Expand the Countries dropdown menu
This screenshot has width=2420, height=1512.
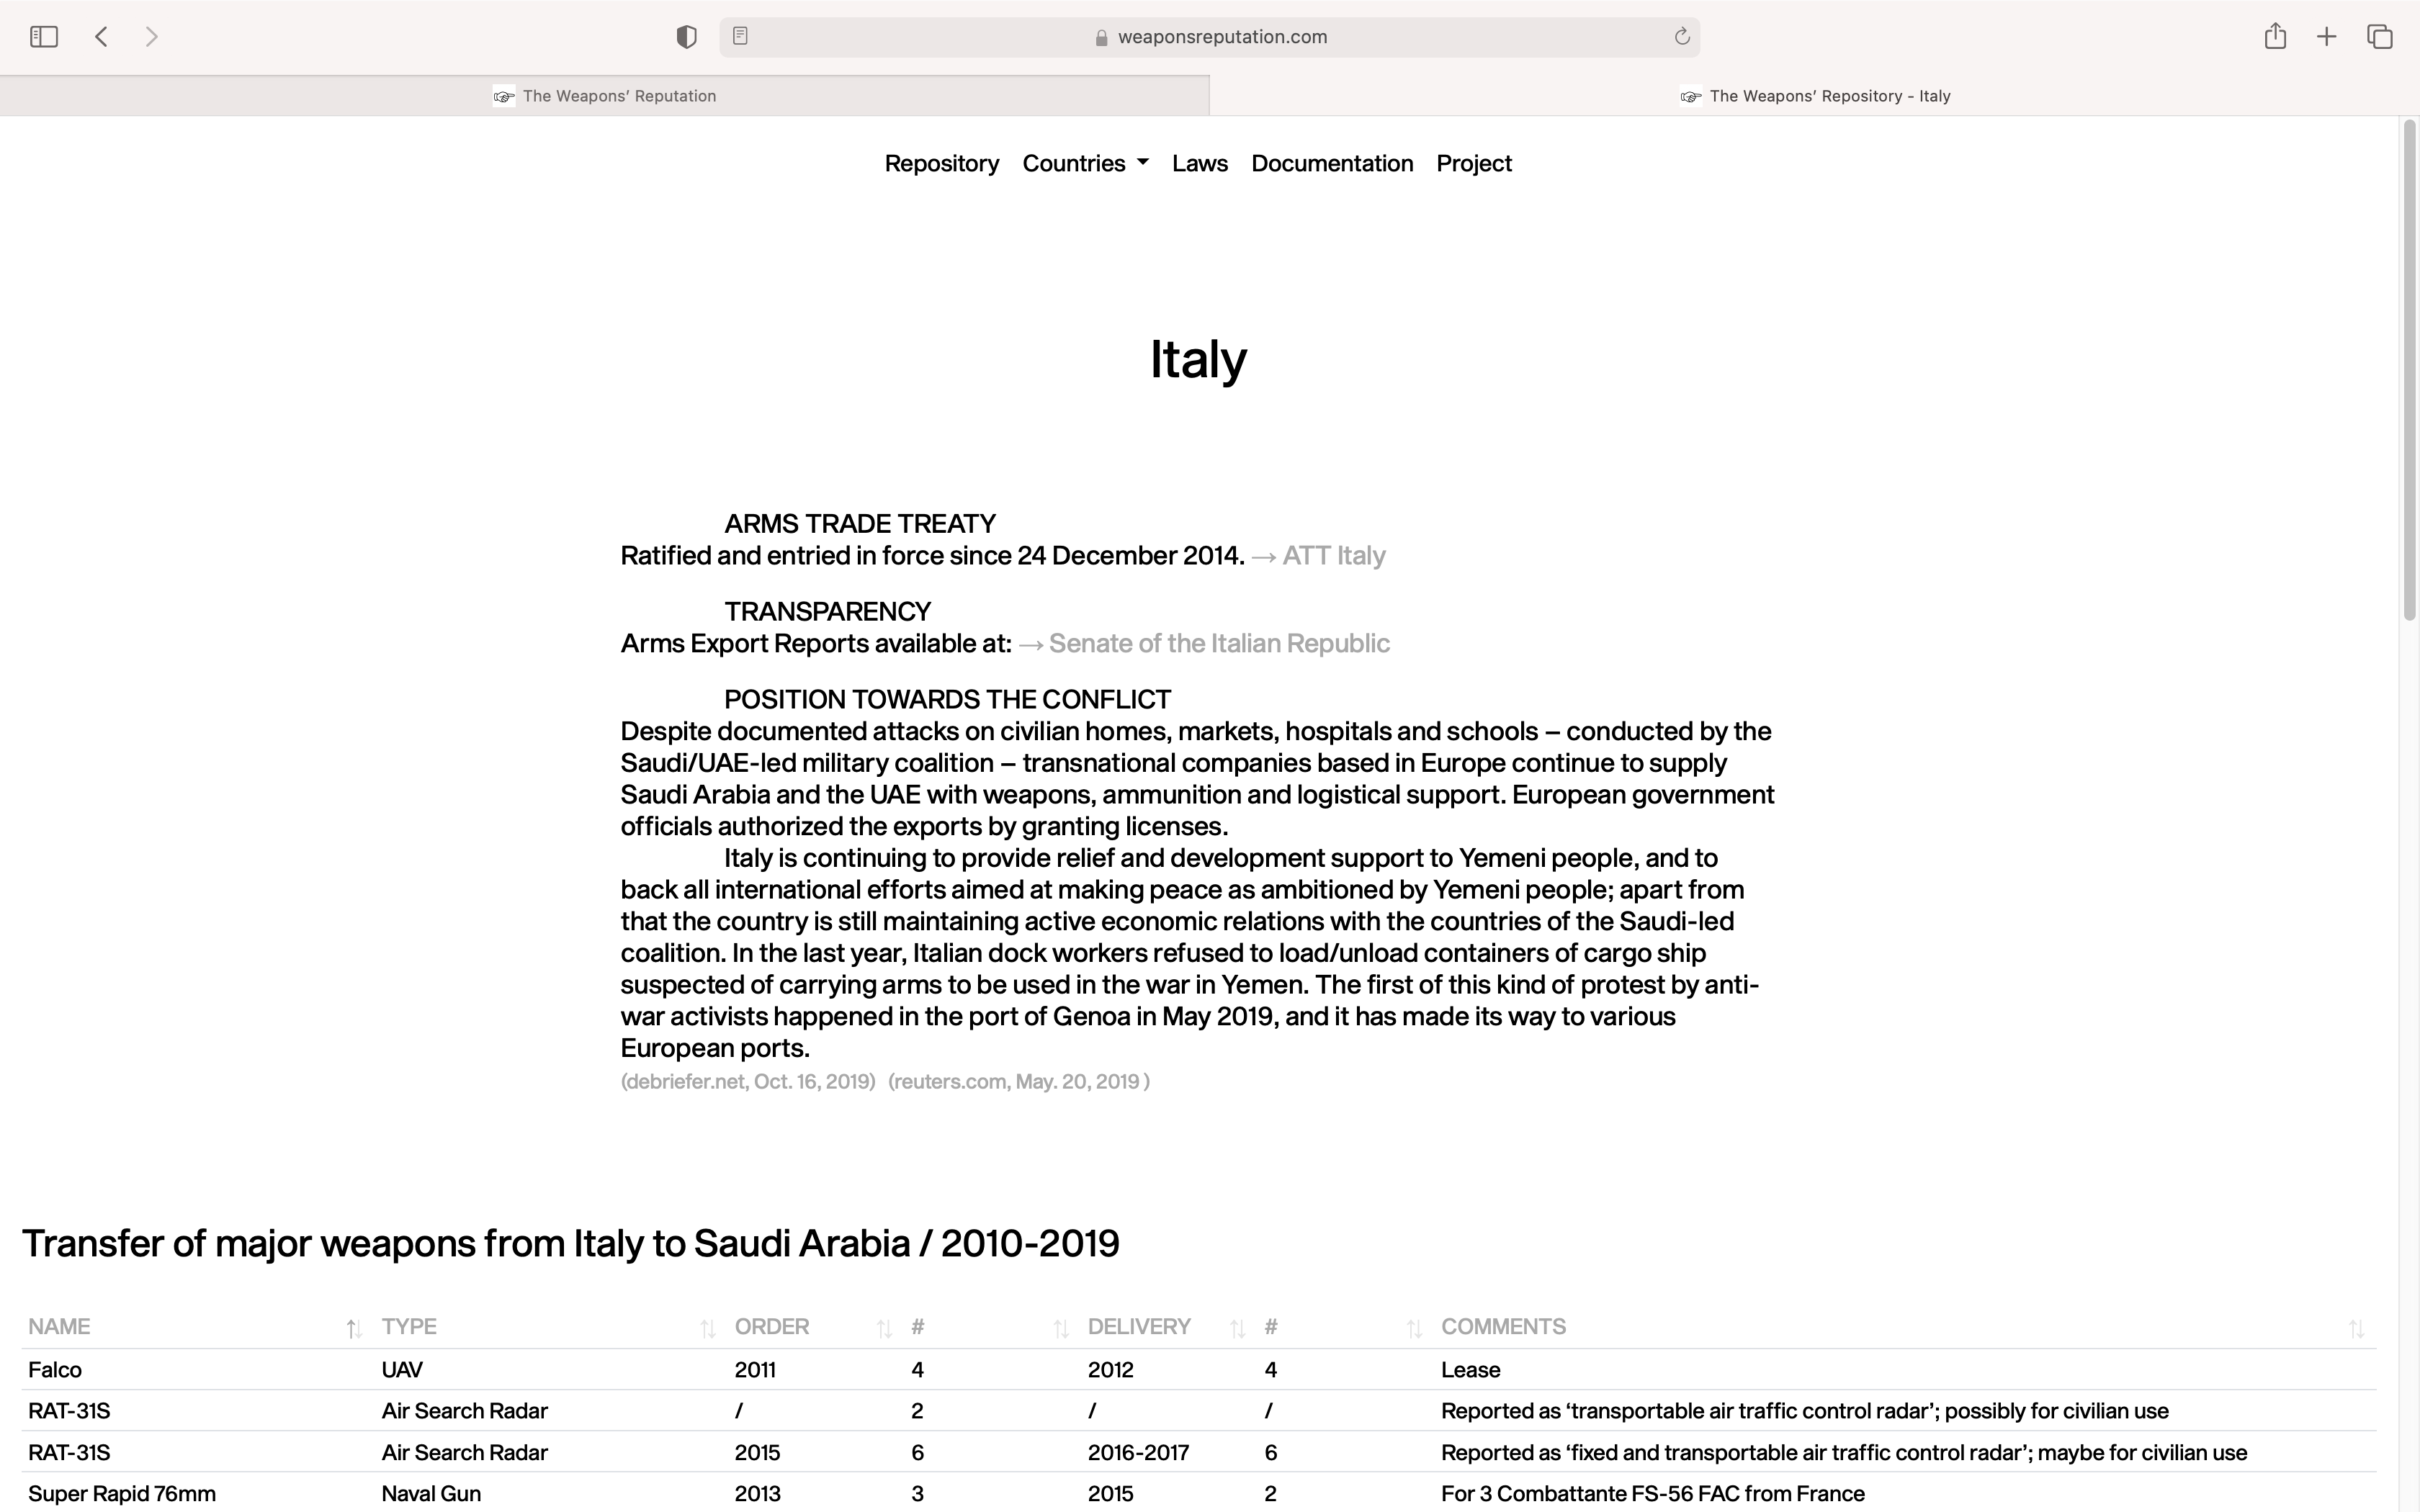pyautogui.click(x=1085, y=163)
